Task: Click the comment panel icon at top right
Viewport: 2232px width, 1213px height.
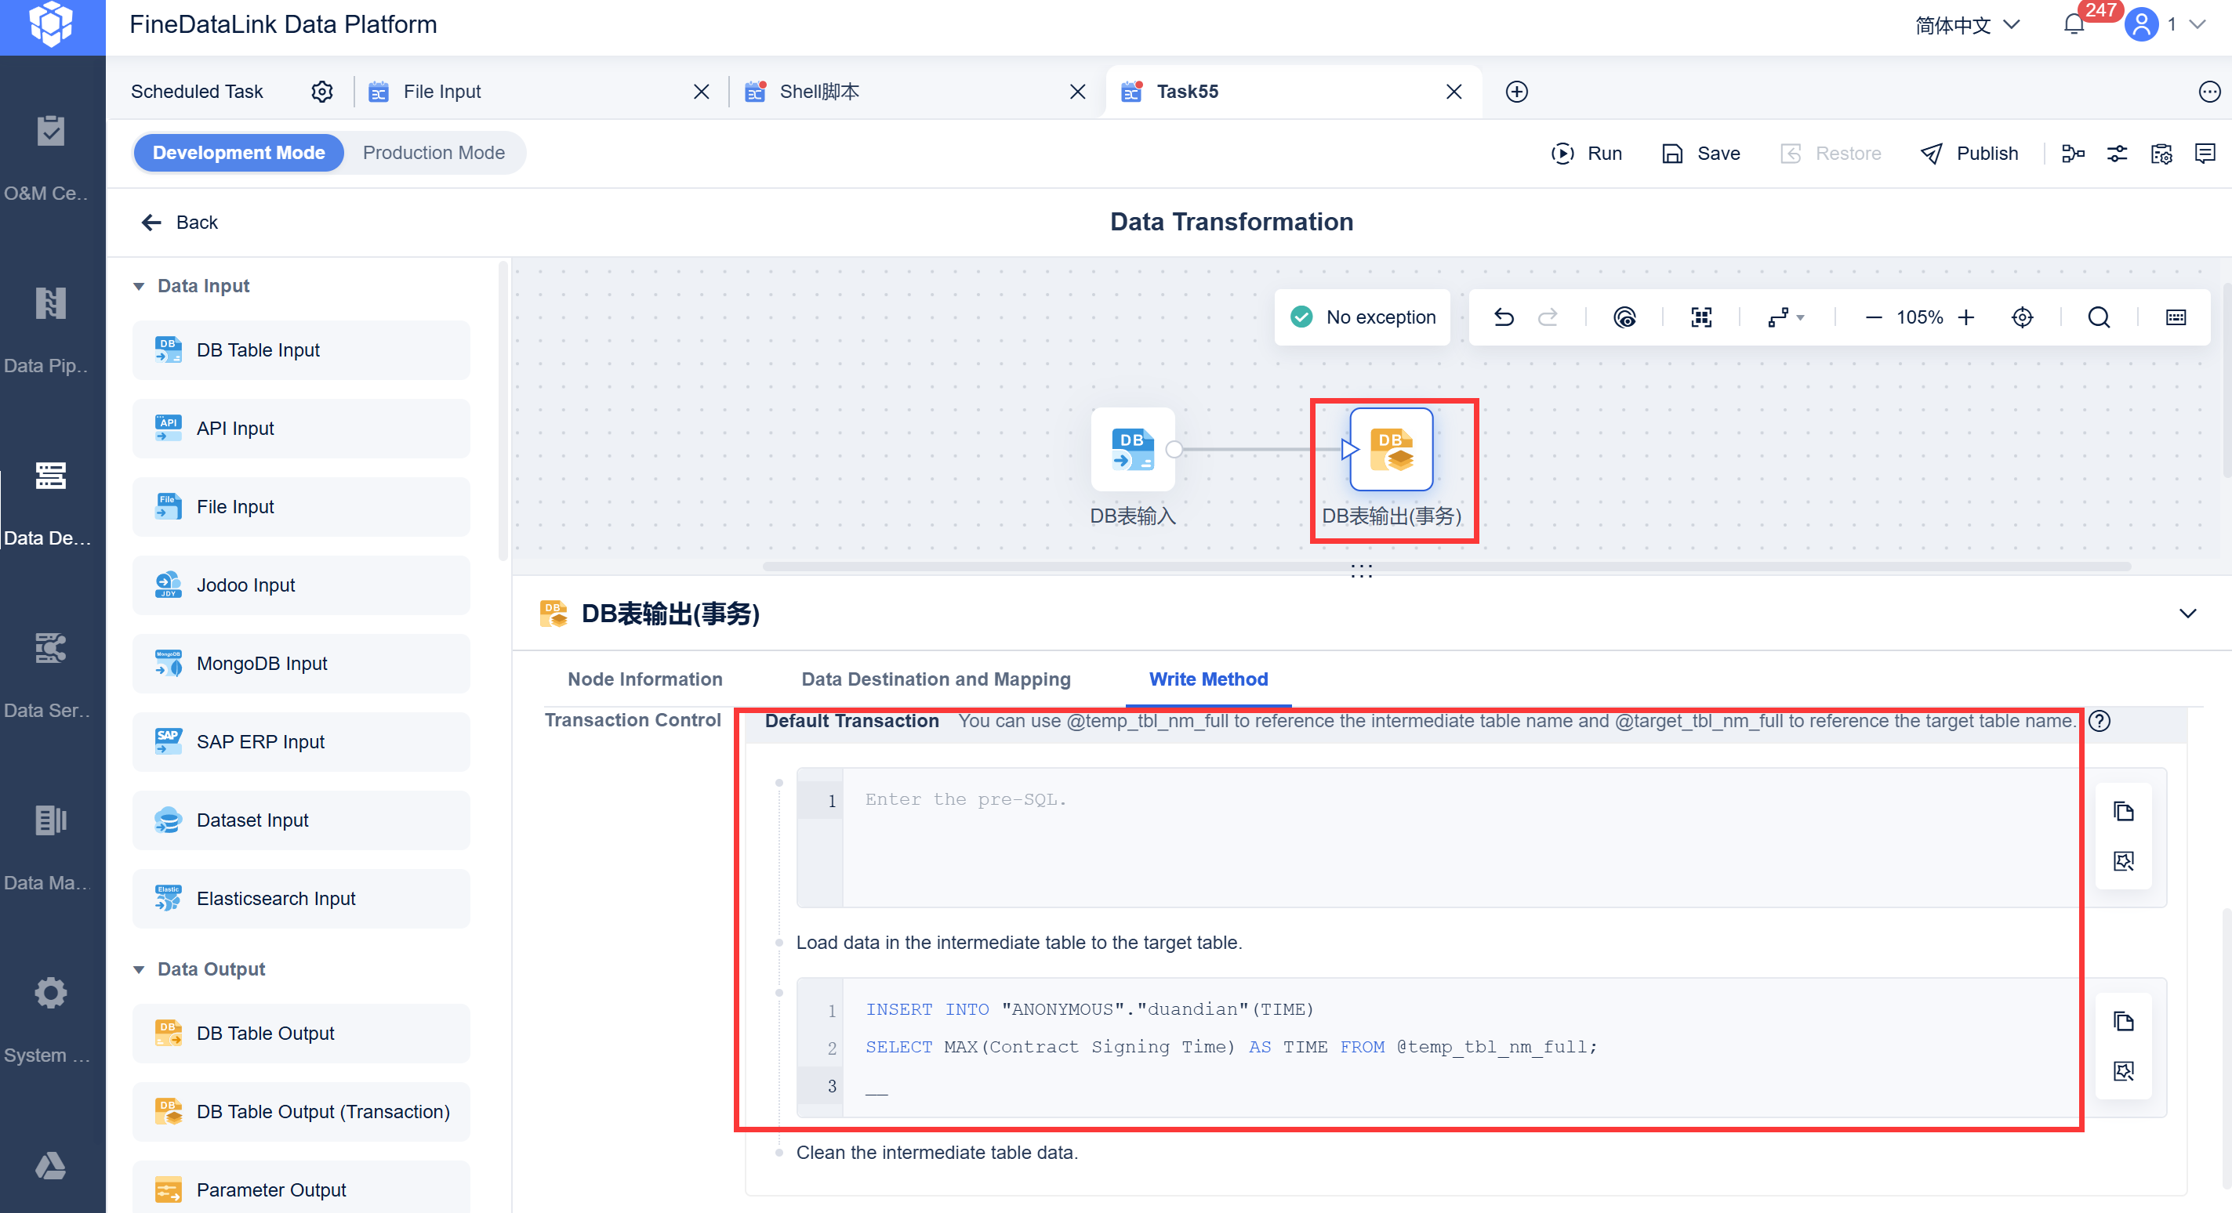Action: (x=2205, y=154)
